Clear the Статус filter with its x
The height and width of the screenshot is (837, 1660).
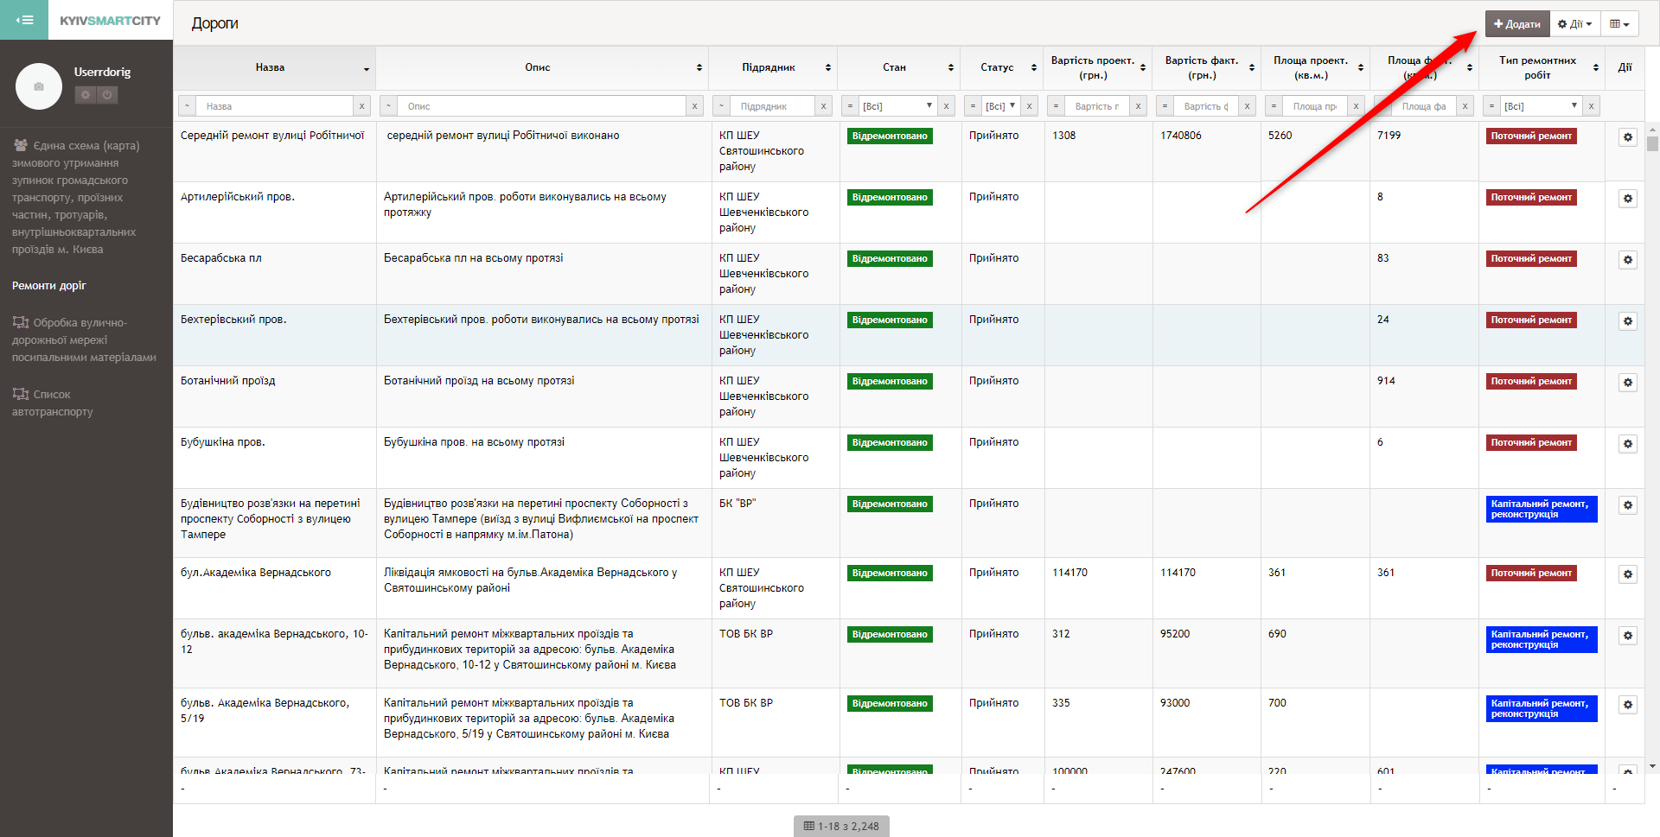click(1029, 106)
